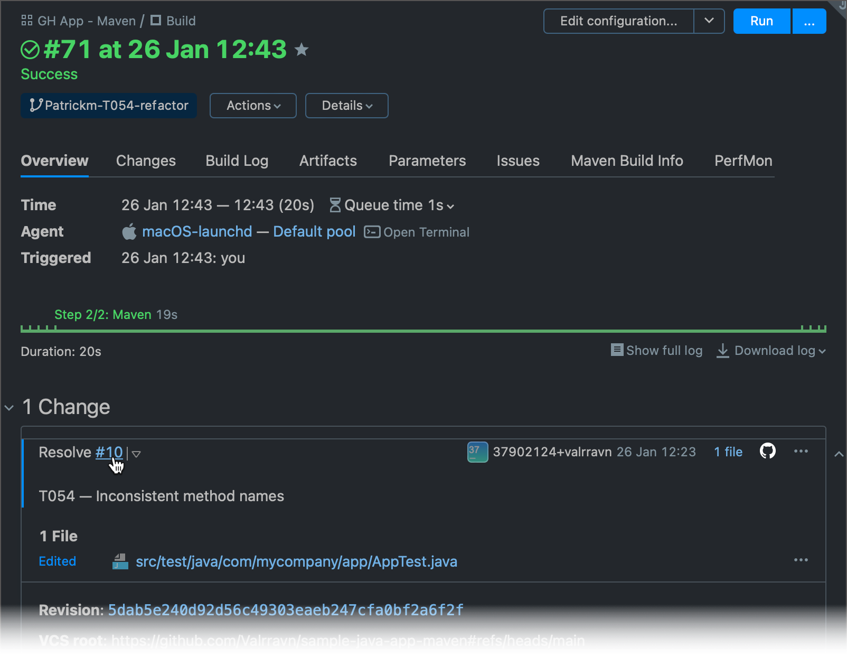Run the build
This screenshot has width=847, height=657.
761,21
